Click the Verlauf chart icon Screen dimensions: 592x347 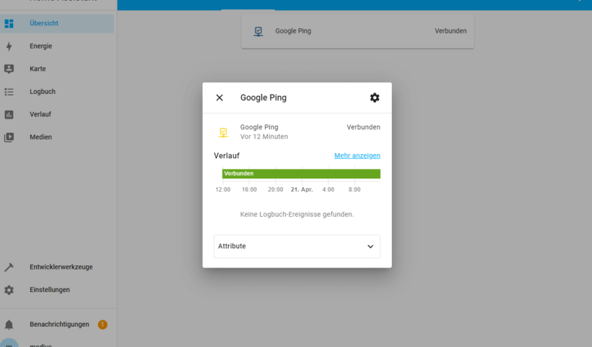point(9,114)
